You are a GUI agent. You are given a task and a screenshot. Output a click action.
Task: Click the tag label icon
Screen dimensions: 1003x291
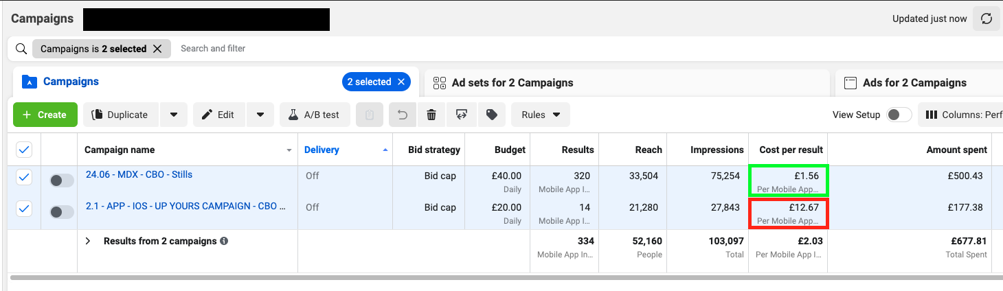tap(492, 115)
